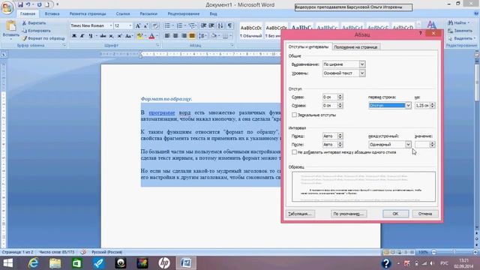The image size is (480, 270).
Task: Click Copy (Копировать) in clipboard group
Action: 36,31
